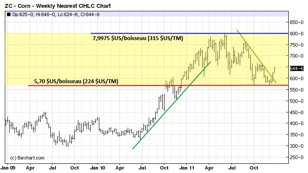
Task: Click the 850-0 price axis label
Action: (x=297, y=22)
